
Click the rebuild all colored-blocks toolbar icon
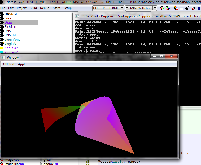168,8
